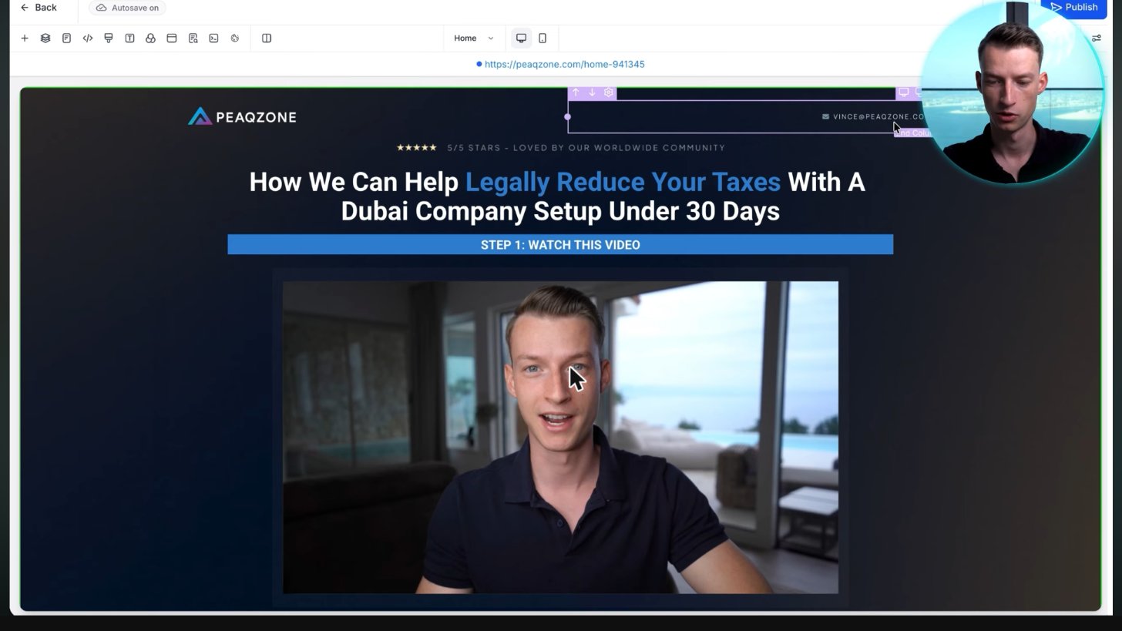Switch to desktop preview mode
Screen dimensions: 1122x631
coord(521,39)
